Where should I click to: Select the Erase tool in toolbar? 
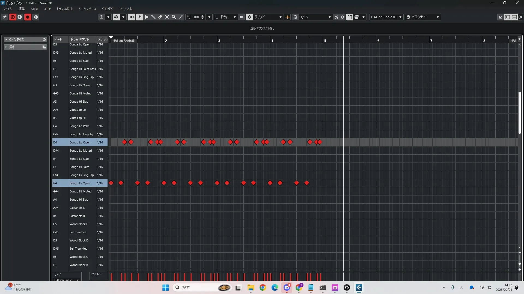pyautogui.click(x=160, y=17)
